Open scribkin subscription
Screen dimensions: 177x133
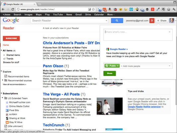click(x=13, y=114)
